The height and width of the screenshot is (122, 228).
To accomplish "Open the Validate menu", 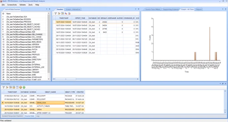I will click(22, 5).
